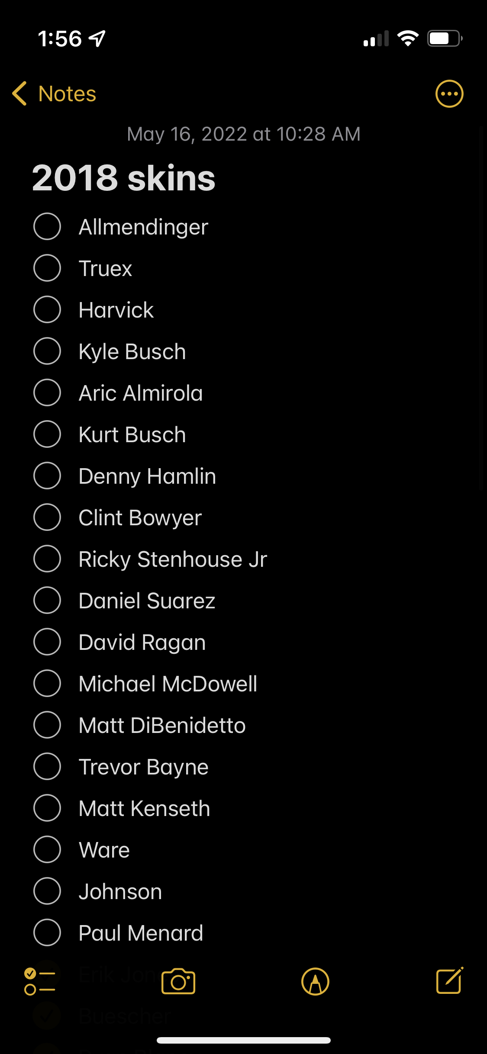Open the more options ellipsis menu
This screenshot has height=1054, width=487.
coord(449,94)
